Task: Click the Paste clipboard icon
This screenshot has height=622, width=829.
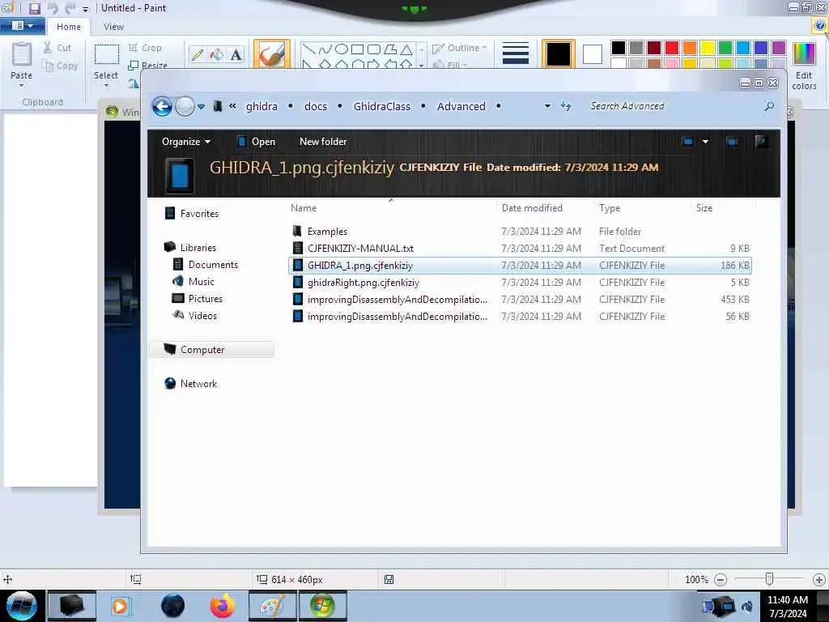Action: [x=22, y=54]
